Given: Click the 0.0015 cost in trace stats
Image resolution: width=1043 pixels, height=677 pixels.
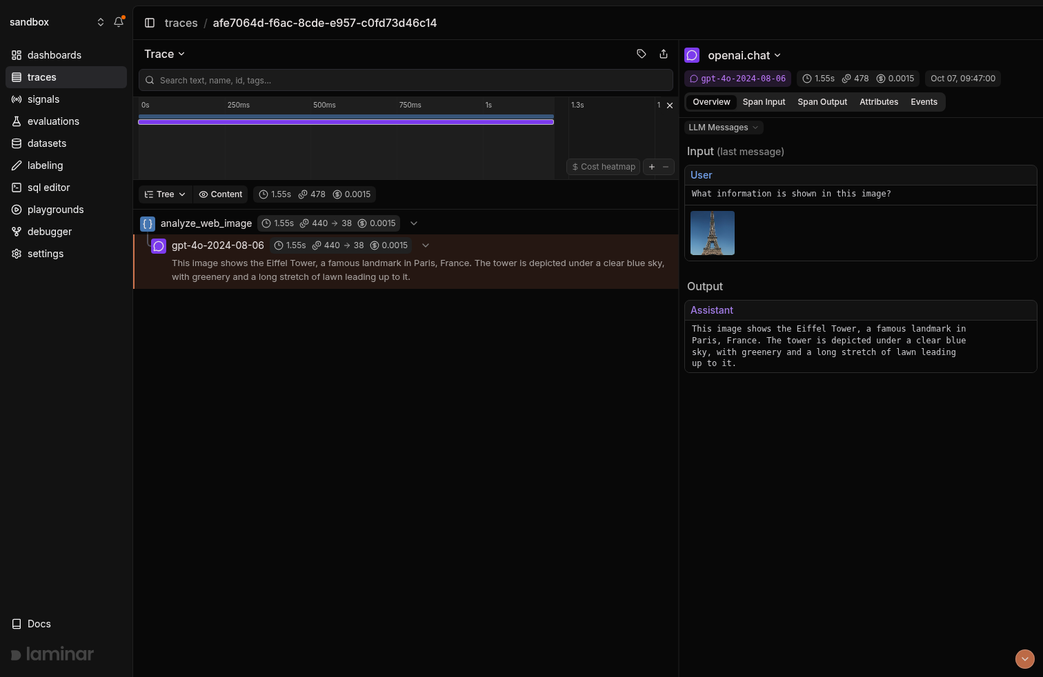Looking at the screenshot, I should (x=352, y=194).
